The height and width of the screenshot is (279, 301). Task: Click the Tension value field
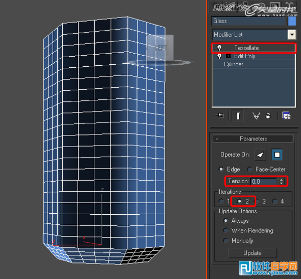point(263,181)
